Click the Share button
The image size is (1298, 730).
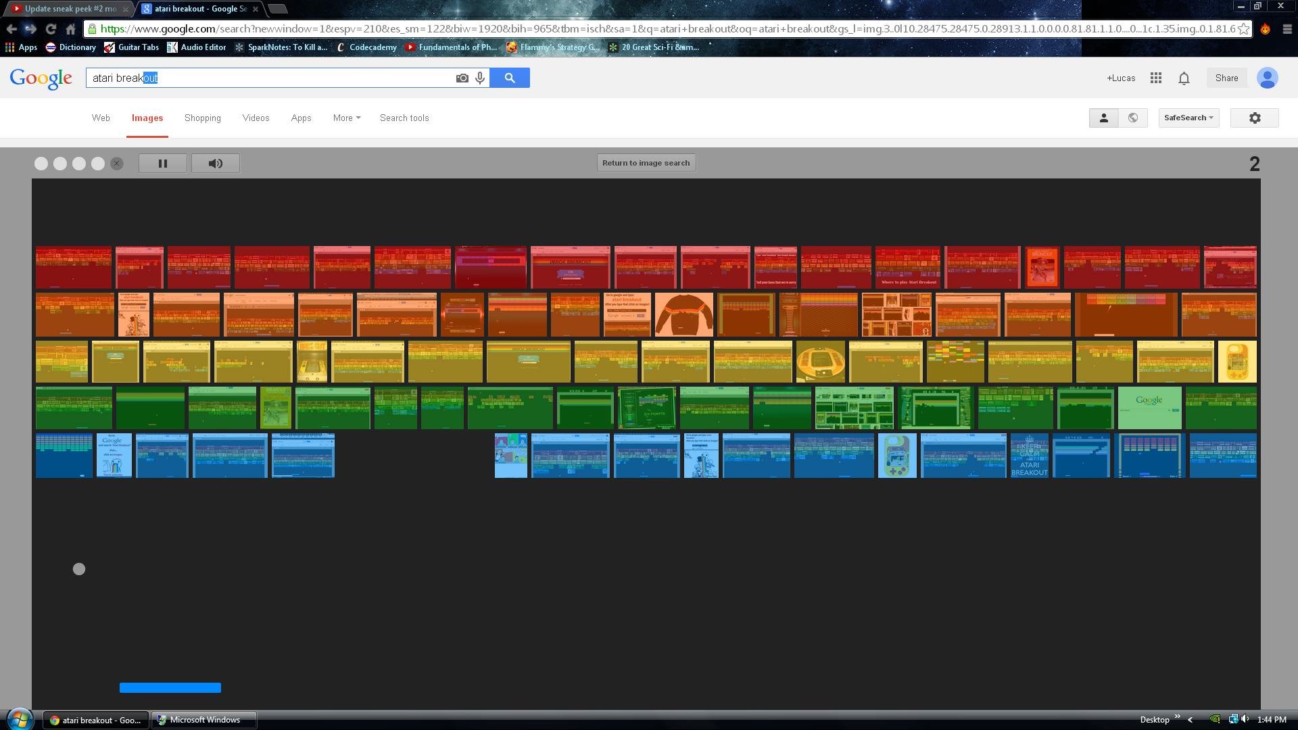(x=1227, y=78)
